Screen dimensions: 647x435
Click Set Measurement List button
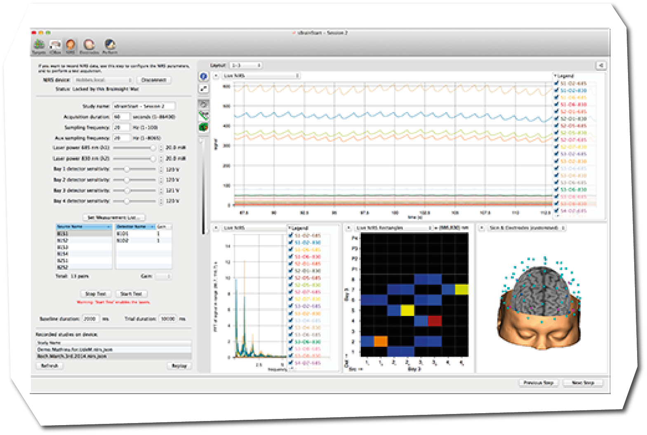click(x=114, y=217)
